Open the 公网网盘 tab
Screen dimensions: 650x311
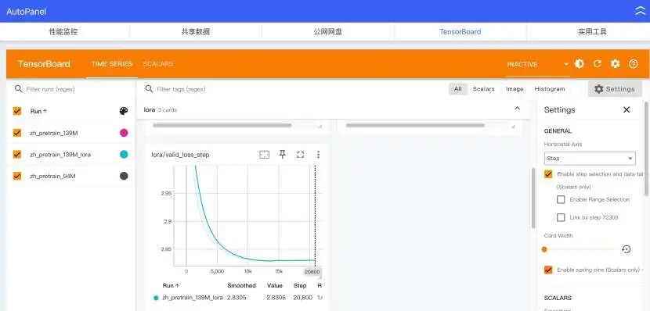coord(328,31)
